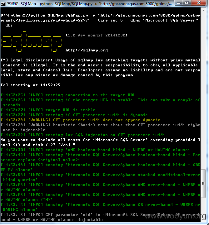
Task: Click the 'http://sqlmap.org' text
Action: [x=87, y=50]
